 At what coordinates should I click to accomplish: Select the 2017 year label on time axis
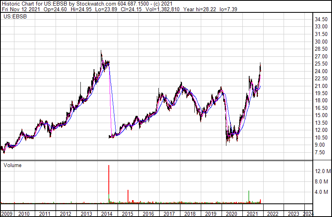[169, 214]
